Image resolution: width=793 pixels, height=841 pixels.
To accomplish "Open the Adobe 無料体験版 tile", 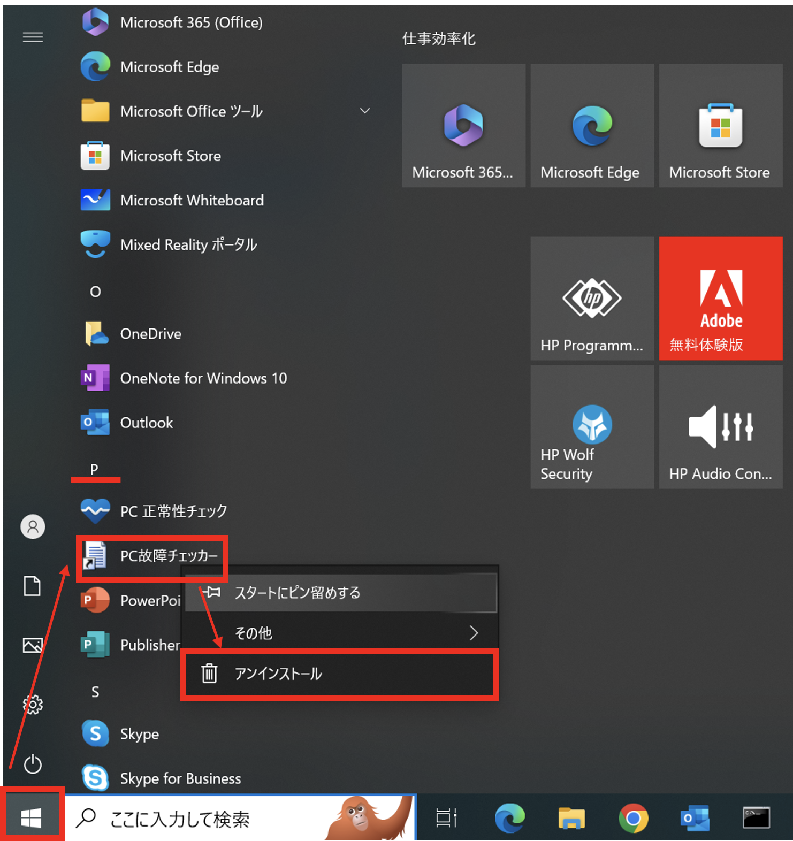I will [720, 299].
